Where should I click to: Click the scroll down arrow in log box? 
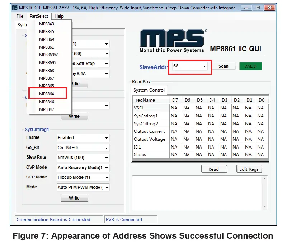click(x=264, y=207)
